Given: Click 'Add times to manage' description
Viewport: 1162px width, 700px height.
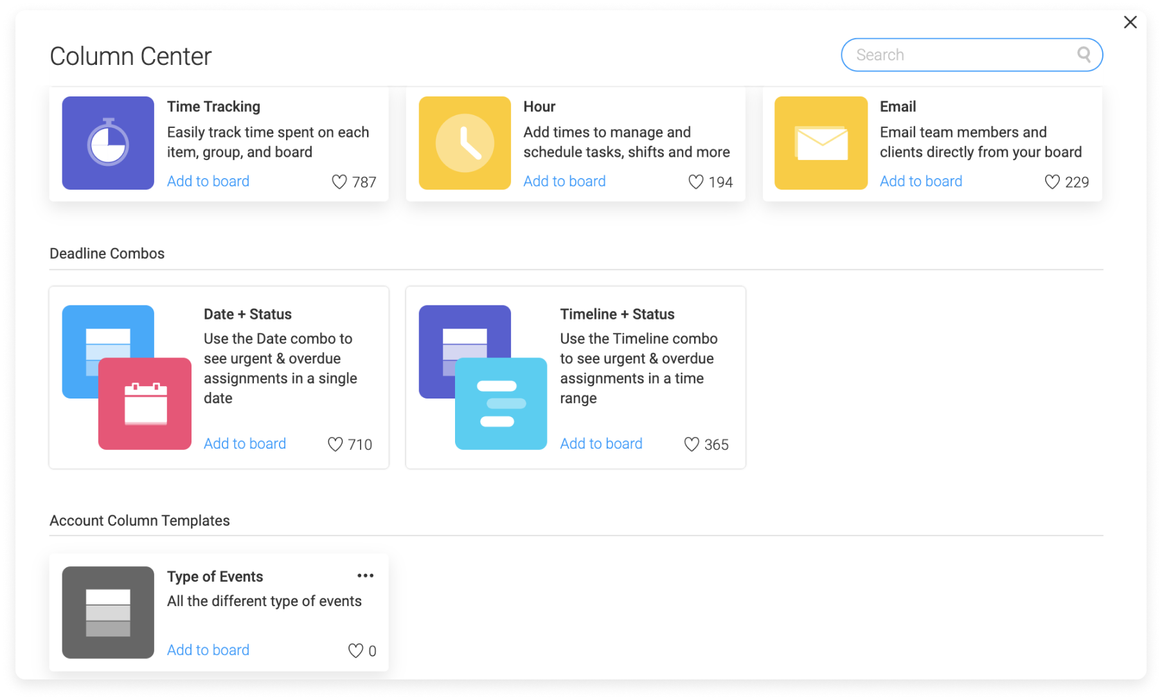Looking at the screenshot, I should tap(627, 142).
